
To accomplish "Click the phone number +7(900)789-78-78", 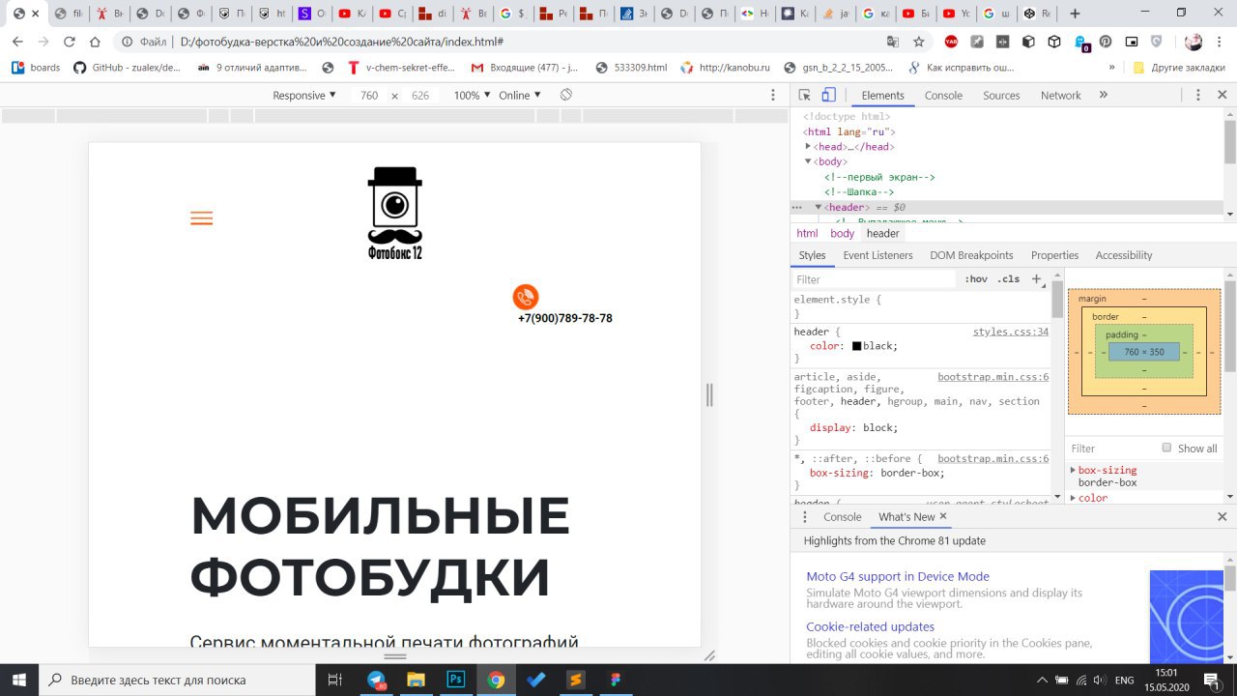I will click(x=565, y=318).
